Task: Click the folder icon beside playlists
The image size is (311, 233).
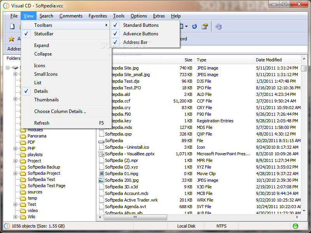Action: (23, 155)
